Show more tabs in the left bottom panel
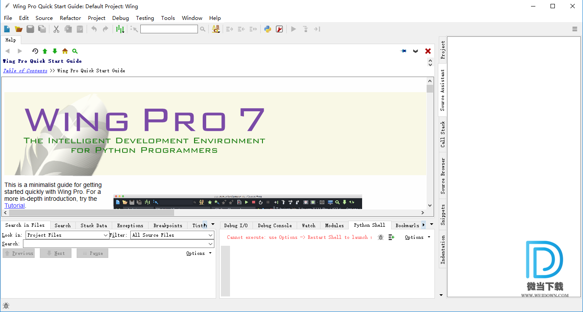 (x=213, y=224)
